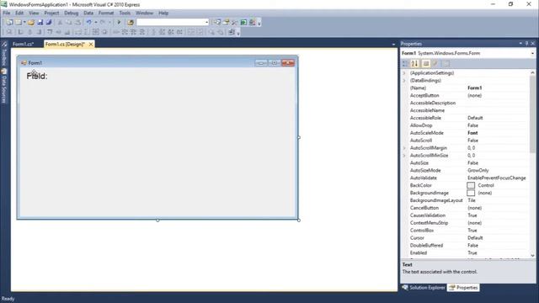Click the Categorized view icon in Properties
Screen dimensions: 539x303
point(405,64)
